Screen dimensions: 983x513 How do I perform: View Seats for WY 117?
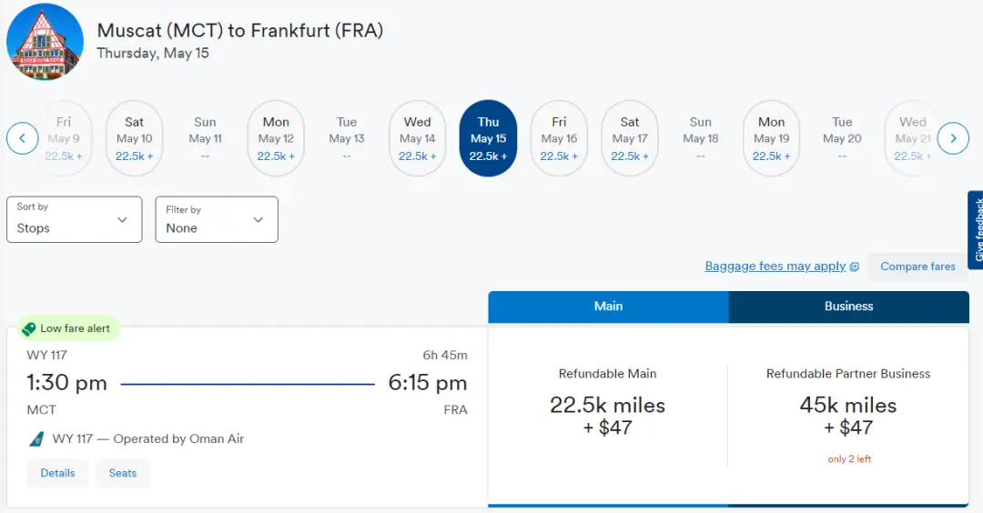(123, 473)
